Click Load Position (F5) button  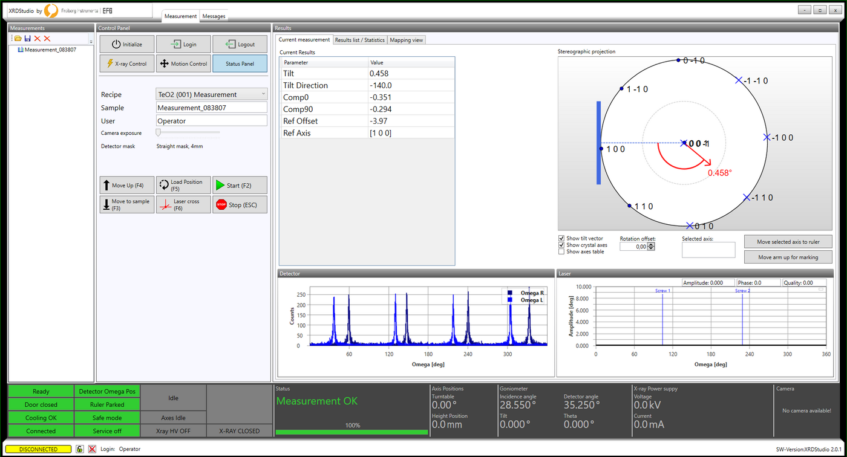pos(183,185)
